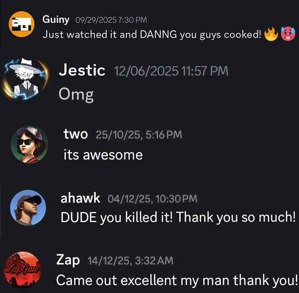Click timestamp 09/29/2025 7:30 PM
The image size is (299, 293).
coord(111,20)
